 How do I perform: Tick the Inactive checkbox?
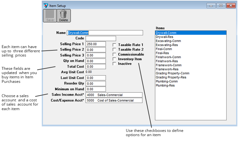coord(114,64)
